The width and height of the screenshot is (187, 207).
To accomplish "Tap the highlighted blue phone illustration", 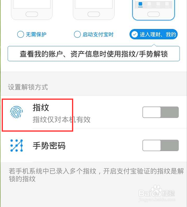I will 153,10.
